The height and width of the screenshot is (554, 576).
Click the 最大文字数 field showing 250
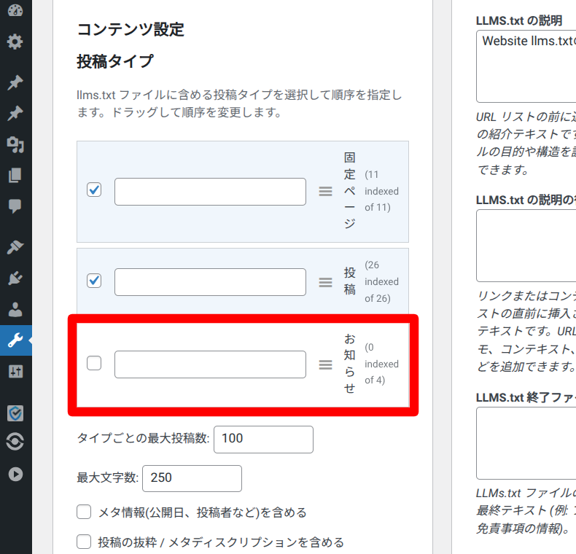pyautogui.click(x=192, y=478)
